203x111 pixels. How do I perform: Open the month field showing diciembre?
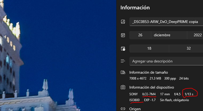(x=169, y=35)
